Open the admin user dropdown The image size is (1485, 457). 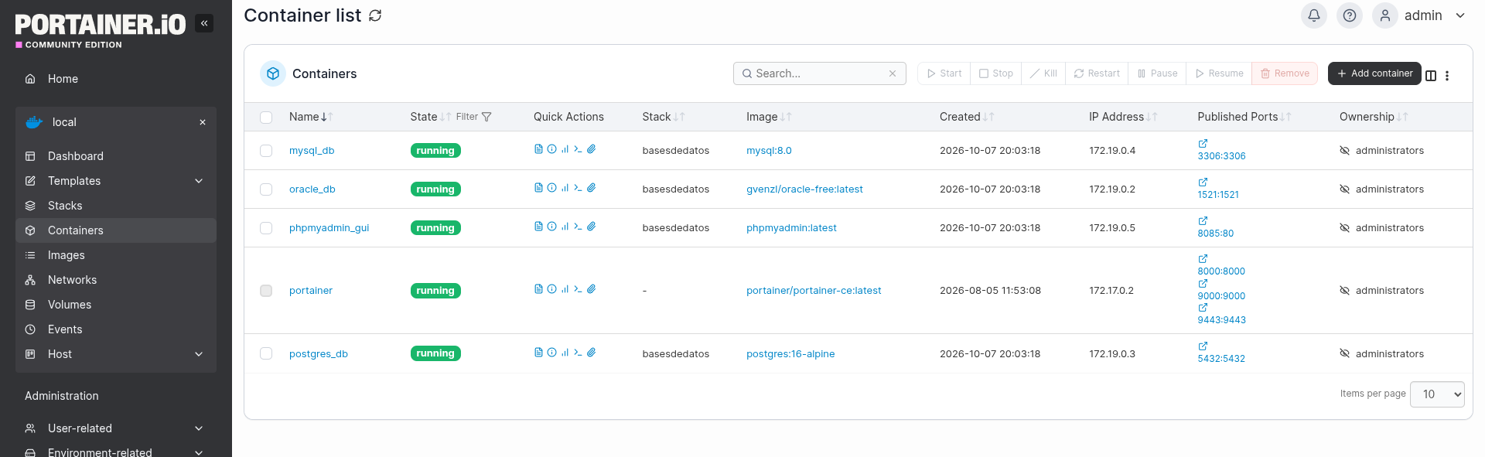coord(1419,15)
